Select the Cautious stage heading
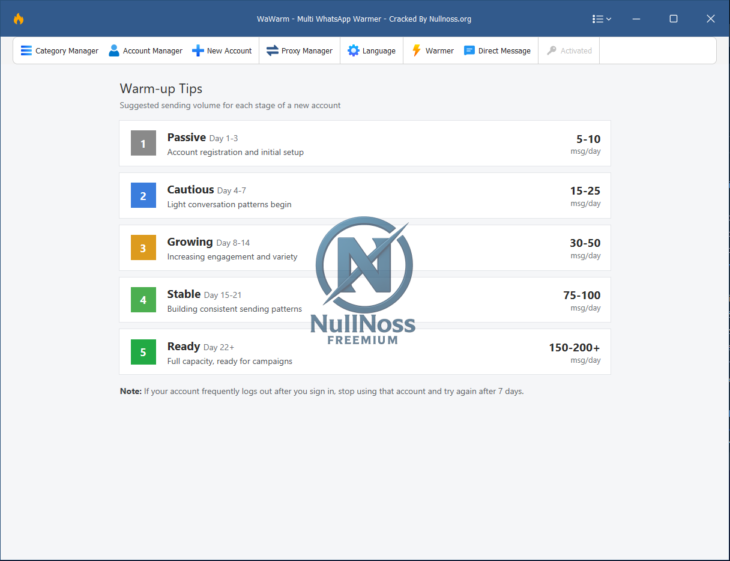The width and height of the screenshot is (730, 561). point(190,190)
